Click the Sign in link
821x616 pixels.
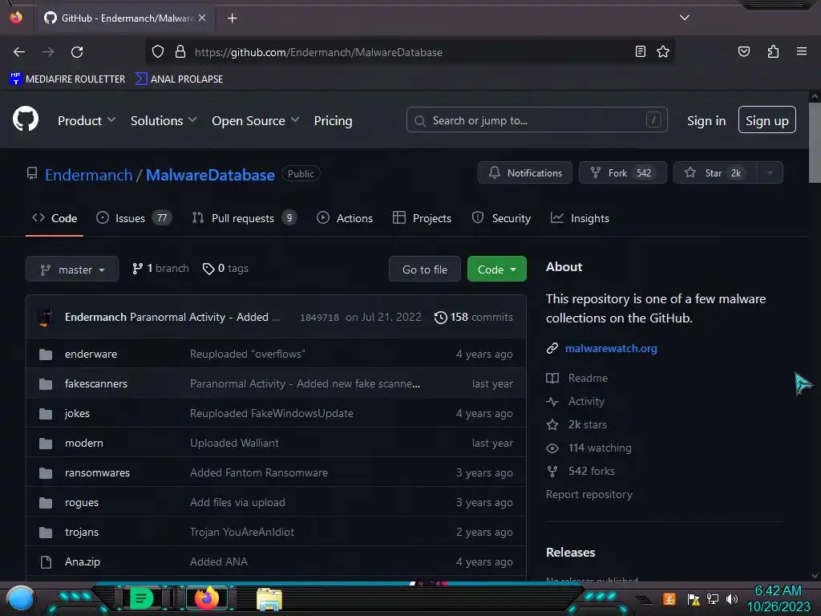click(x=706, y=120)
